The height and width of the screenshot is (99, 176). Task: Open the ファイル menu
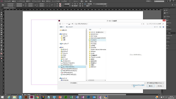[7, 1]
